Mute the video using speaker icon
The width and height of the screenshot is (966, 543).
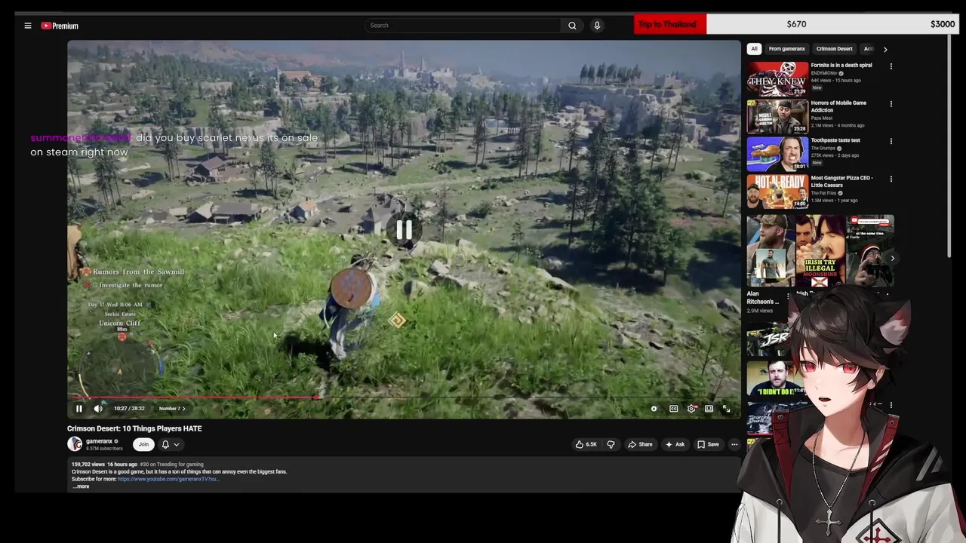tap(98, 409)
